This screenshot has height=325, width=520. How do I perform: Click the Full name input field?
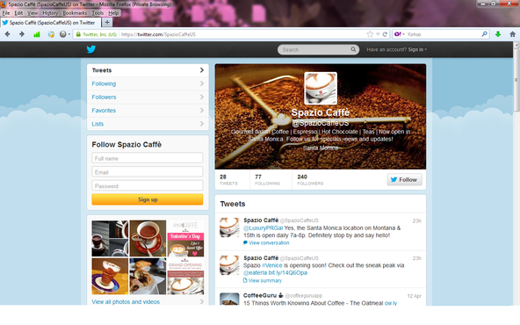click(148, 158)
